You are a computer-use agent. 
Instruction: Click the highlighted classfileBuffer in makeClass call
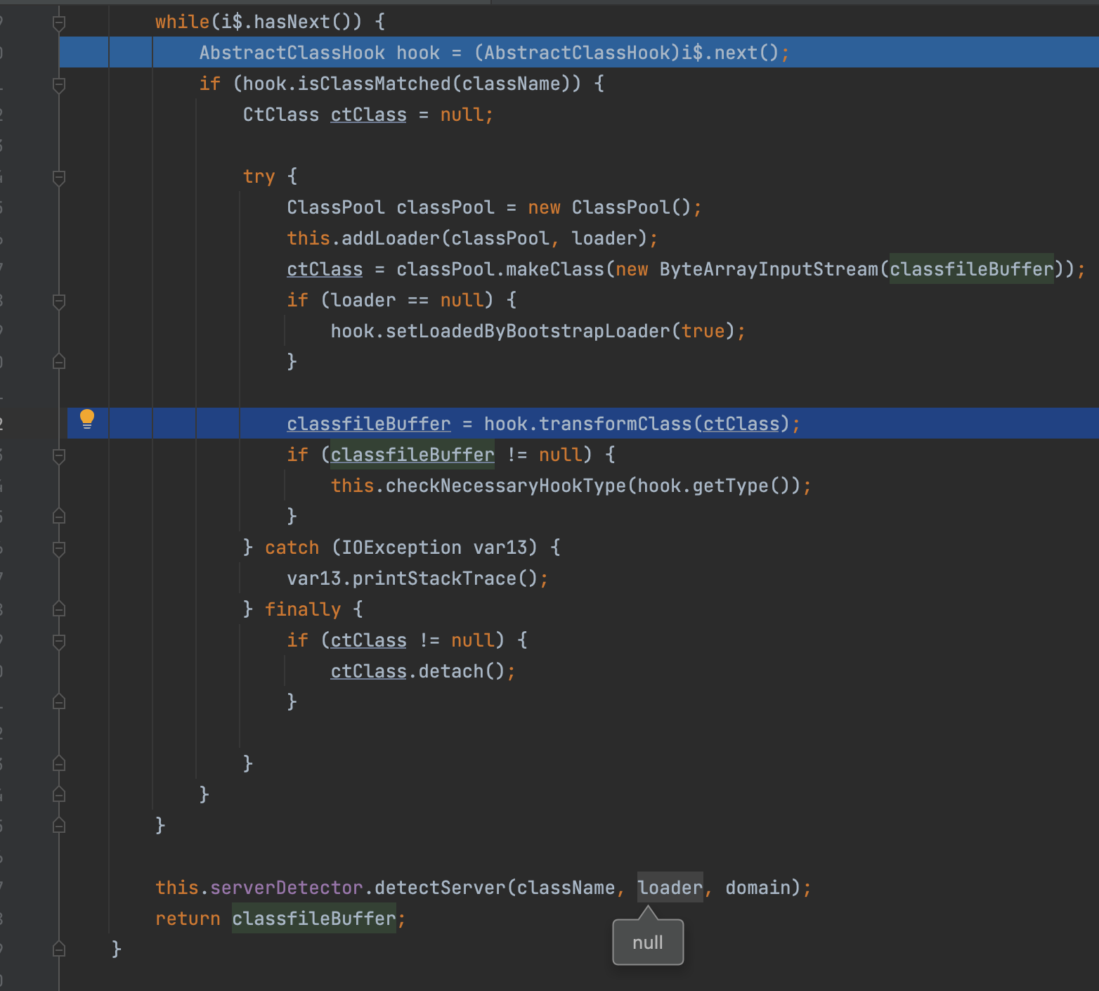(x=971, y=269)
